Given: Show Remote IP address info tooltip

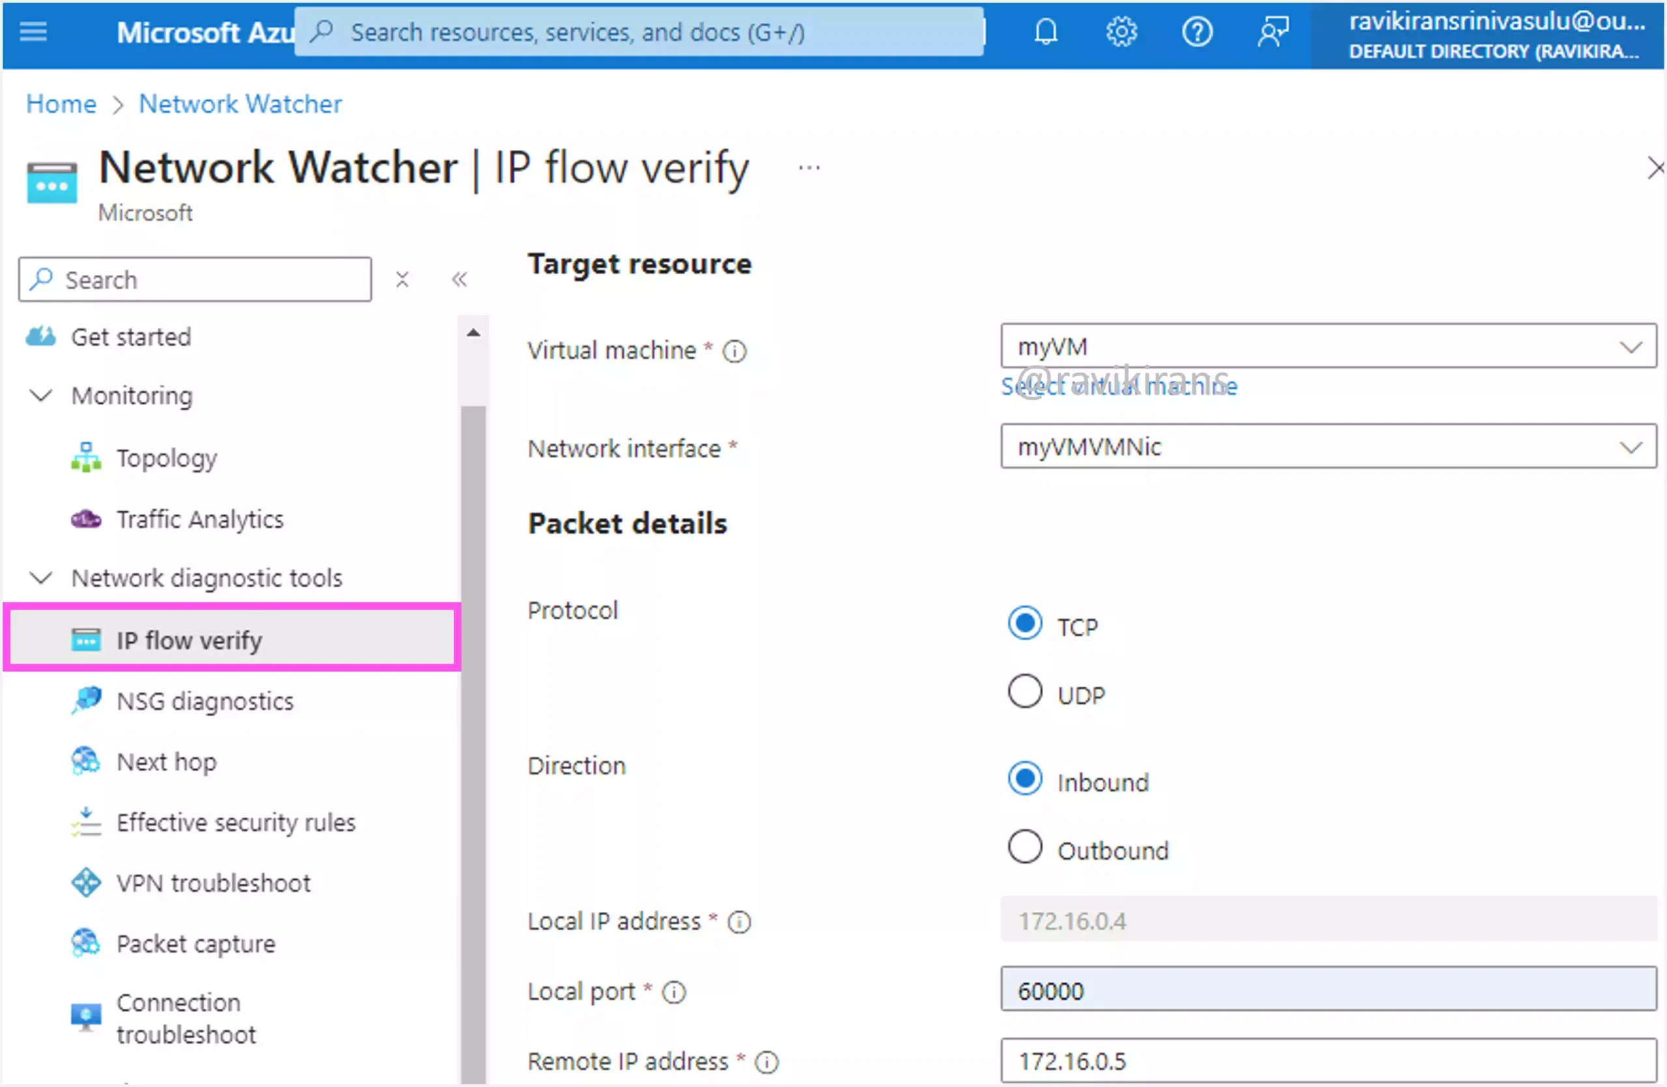Looking at the screenshot, I should pyautogui.click(x=767, y=1062).
